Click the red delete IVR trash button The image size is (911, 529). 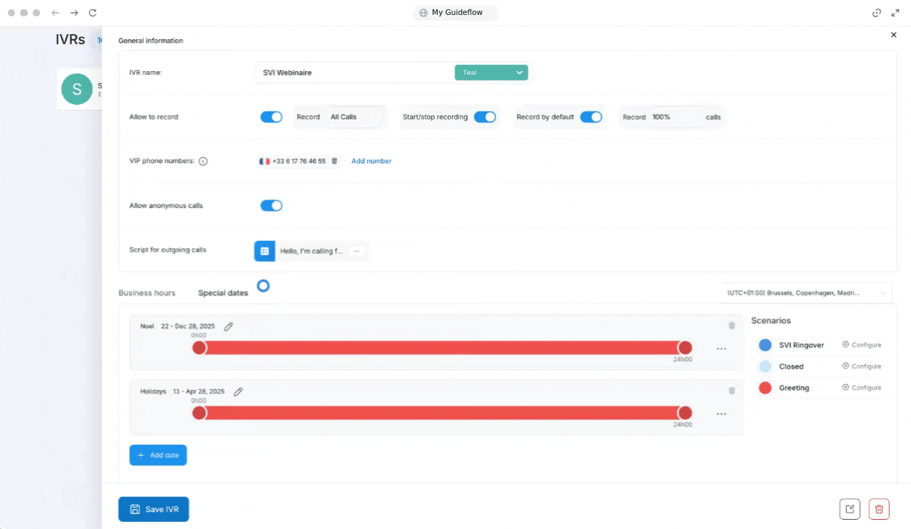(x=879, y=509)
